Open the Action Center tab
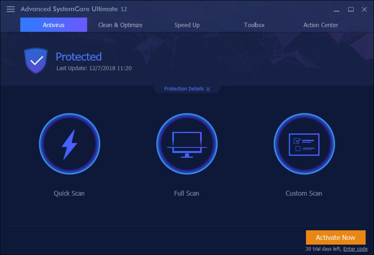 tap(321, 25)
